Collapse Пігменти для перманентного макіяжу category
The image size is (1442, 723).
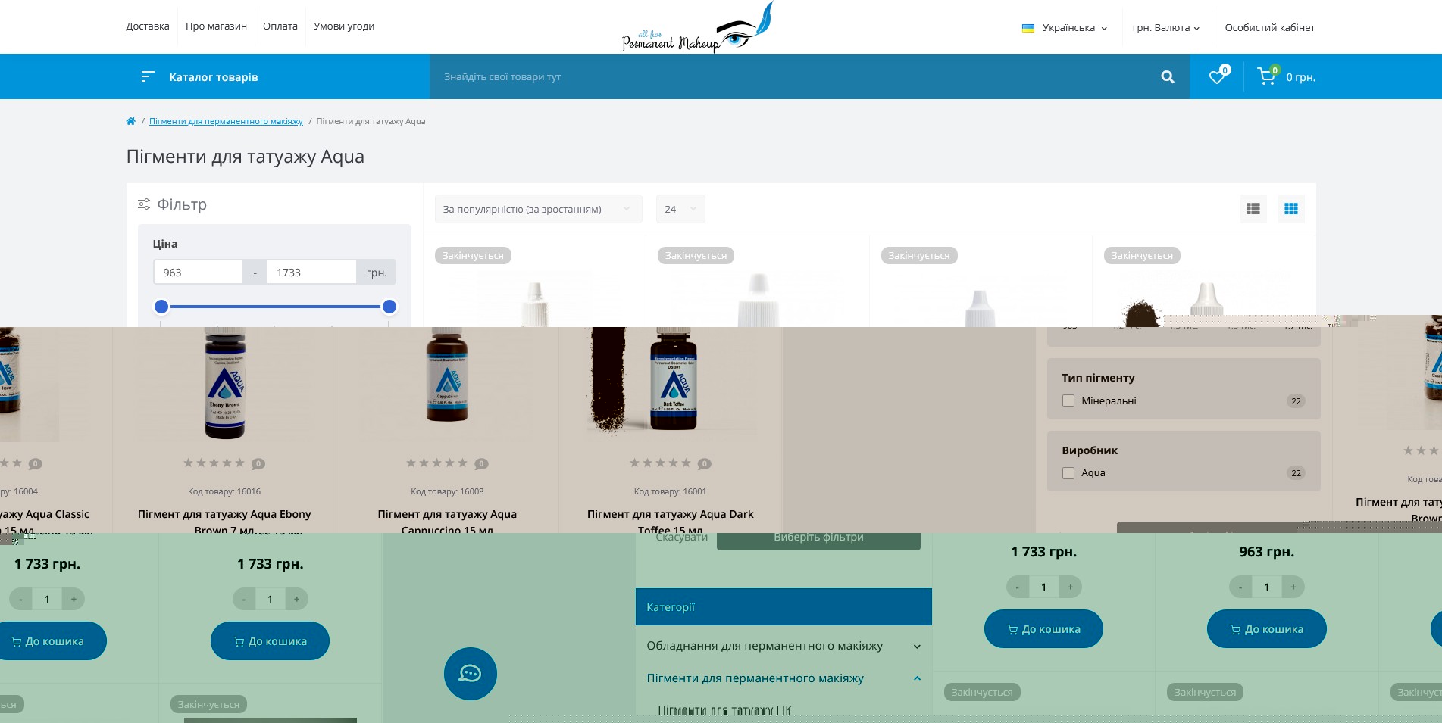coord(917,678)
